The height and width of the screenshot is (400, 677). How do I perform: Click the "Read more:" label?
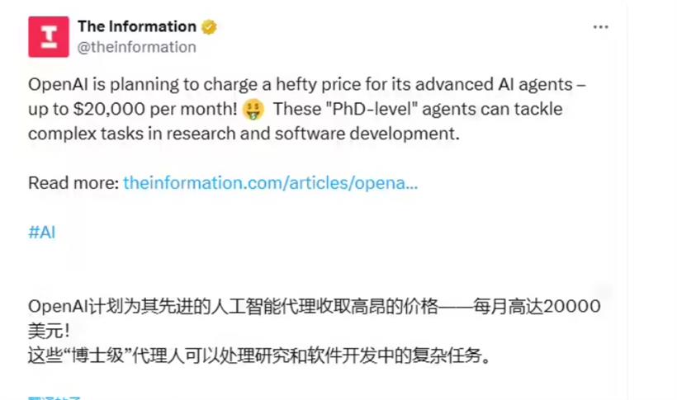click(x=73, y=183)
